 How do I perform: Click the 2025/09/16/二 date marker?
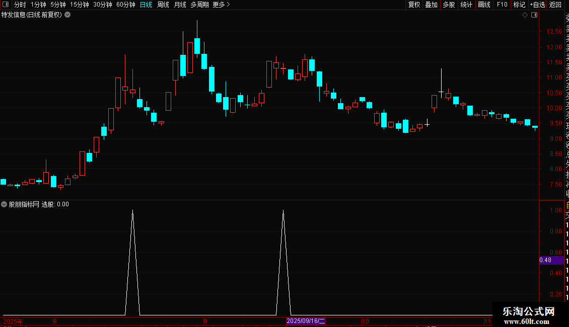click(306, 321)
